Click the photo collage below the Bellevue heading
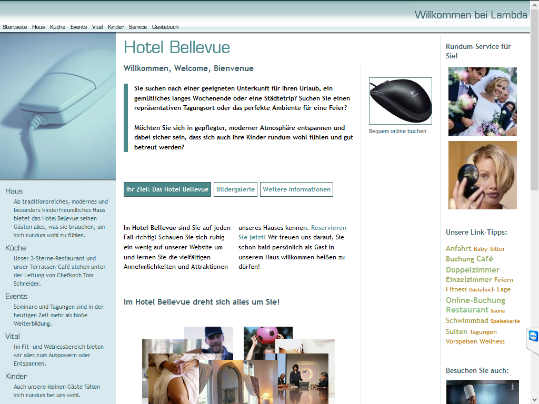This screenshot has height=404, width=539. coord(238,365)
